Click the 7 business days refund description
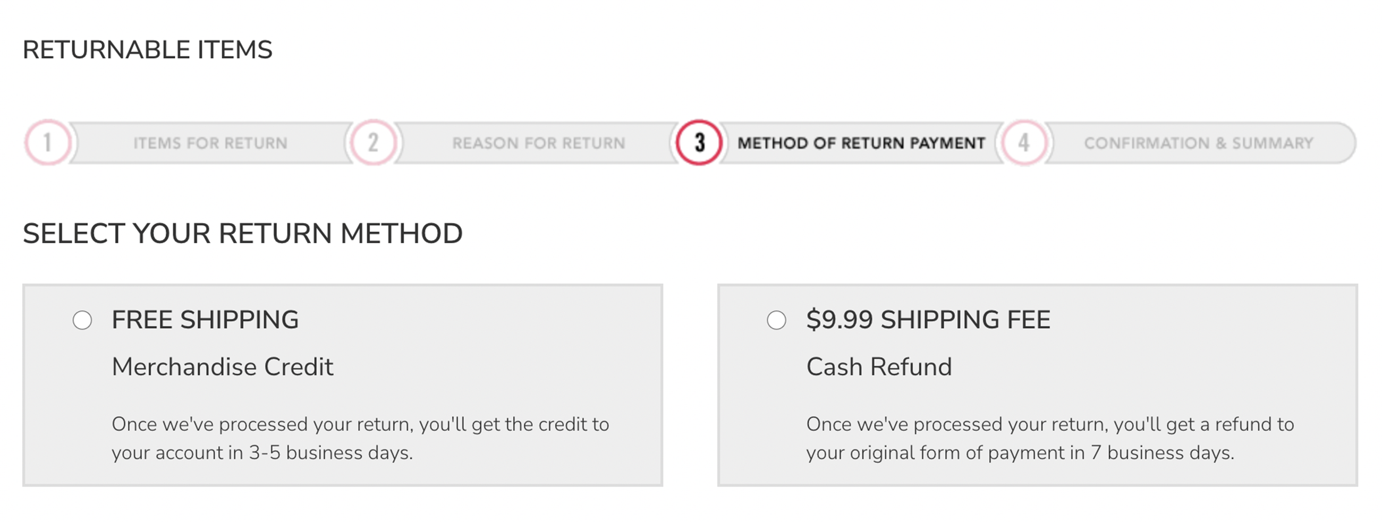The height and width of the screenshot is (522, 1382). tap(1050, 439)
